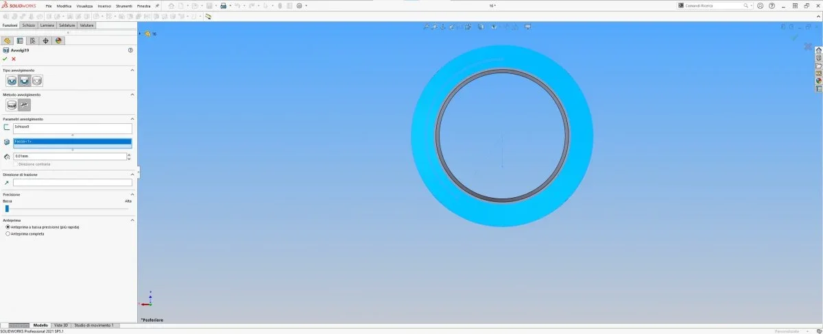Collapse the Parametri avvolgimento section
This screenshot has height=334, width=823.
132,118
